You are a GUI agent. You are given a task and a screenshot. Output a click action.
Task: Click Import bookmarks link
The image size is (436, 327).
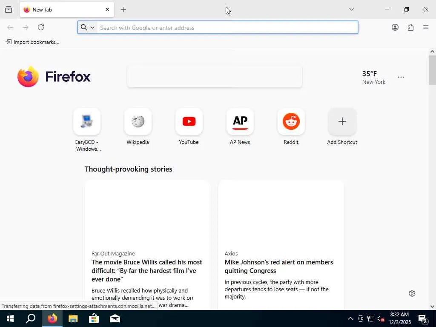(32, 42)
